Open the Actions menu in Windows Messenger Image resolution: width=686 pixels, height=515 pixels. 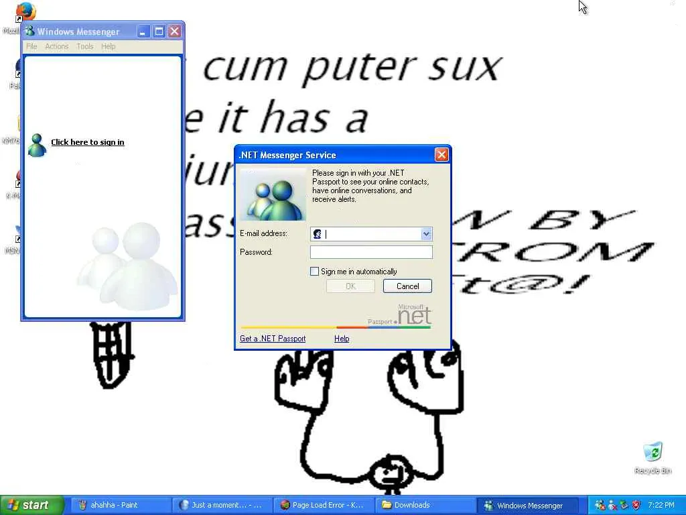(x=57, y=46)
